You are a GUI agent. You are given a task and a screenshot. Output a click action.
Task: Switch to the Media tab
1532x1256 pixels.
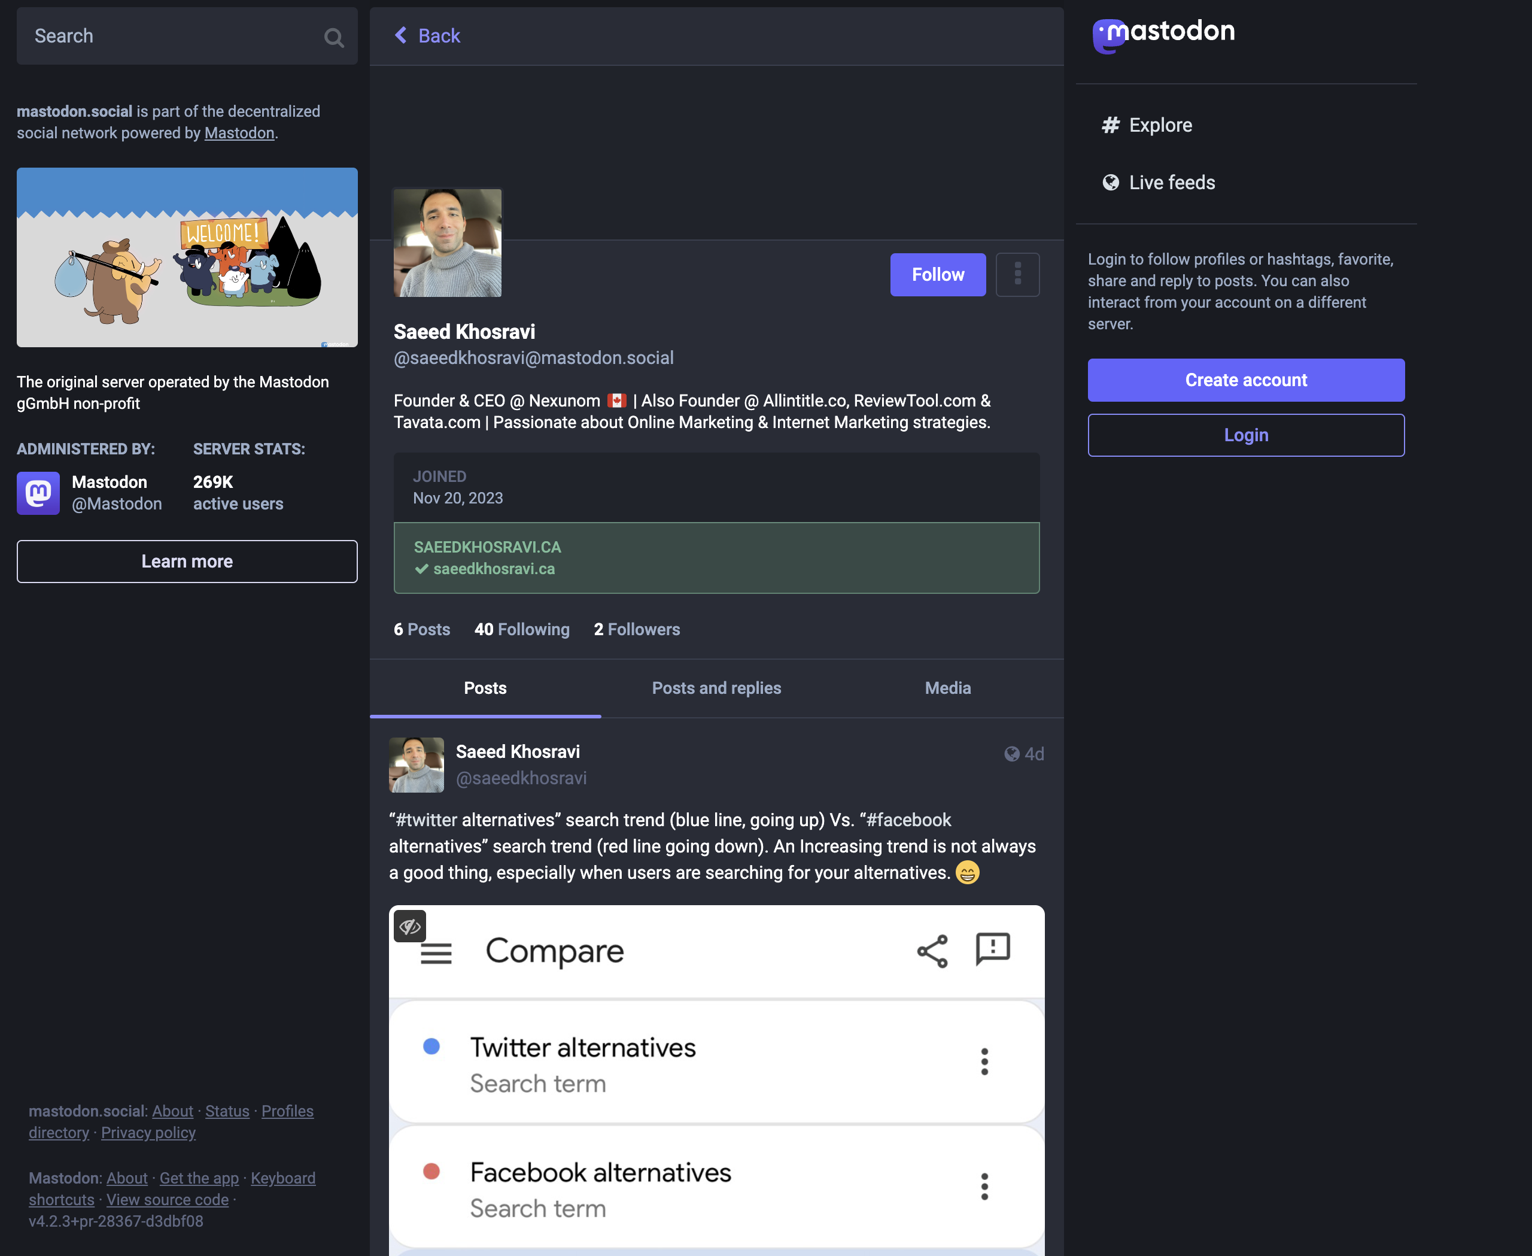coord(948,687)
